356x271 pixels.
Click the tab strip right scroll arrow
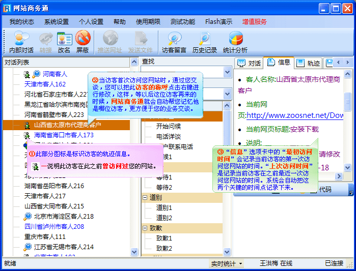tap(348, 63)
